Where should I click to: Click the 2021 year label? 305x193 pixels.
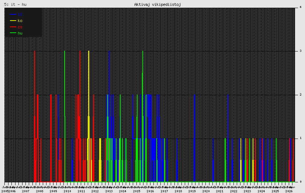tap(219, 191)
